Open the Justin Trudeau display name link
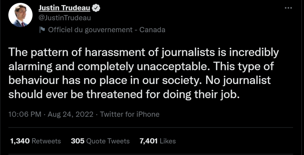Viewport: 304px width, 155px height. (64, 8)
